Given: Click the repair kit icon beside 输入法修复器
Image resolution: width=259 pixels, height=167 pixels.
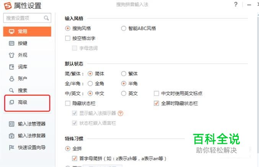Looking at the screenshot, I should [11, 136].
